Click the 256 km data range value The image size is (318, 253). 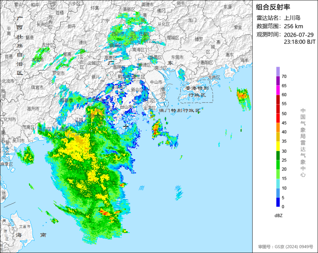293,26
